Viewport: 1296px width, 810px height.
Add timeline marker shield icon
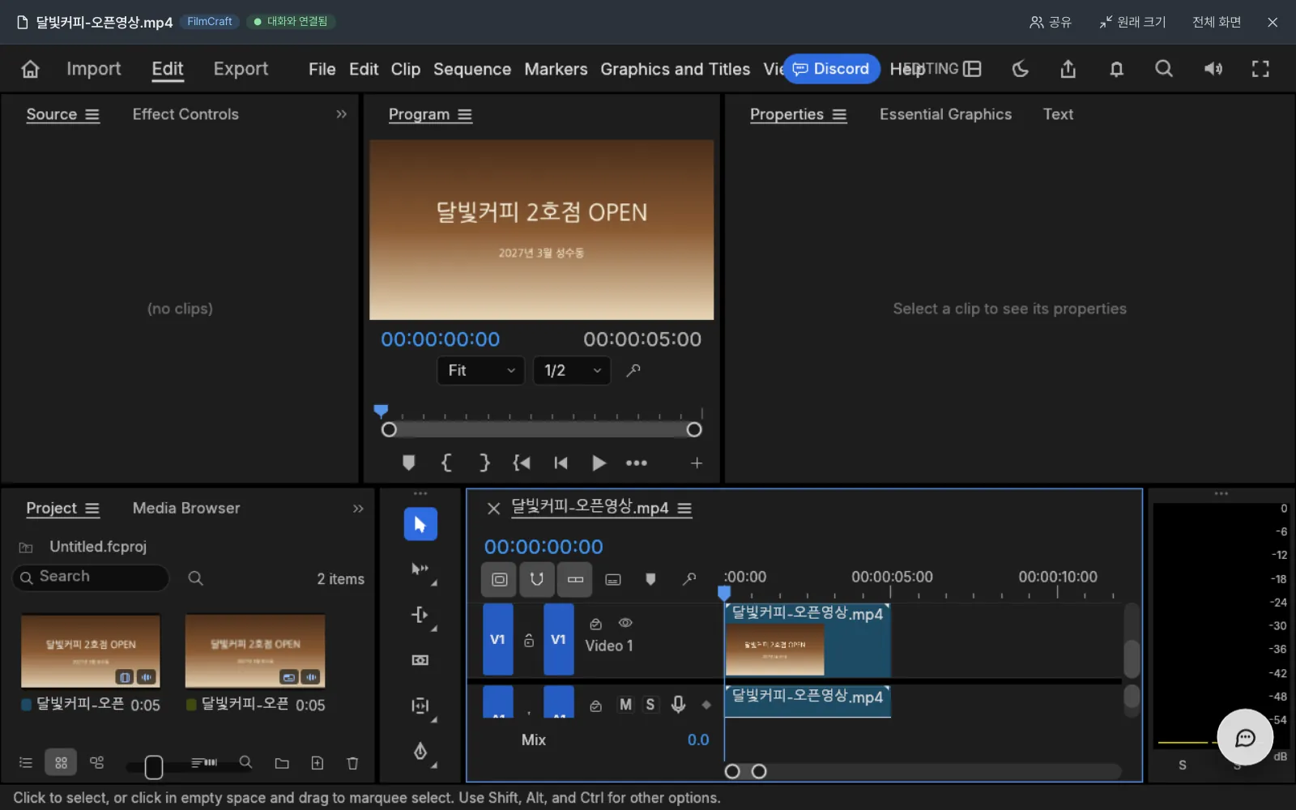(x=650, y=579)
